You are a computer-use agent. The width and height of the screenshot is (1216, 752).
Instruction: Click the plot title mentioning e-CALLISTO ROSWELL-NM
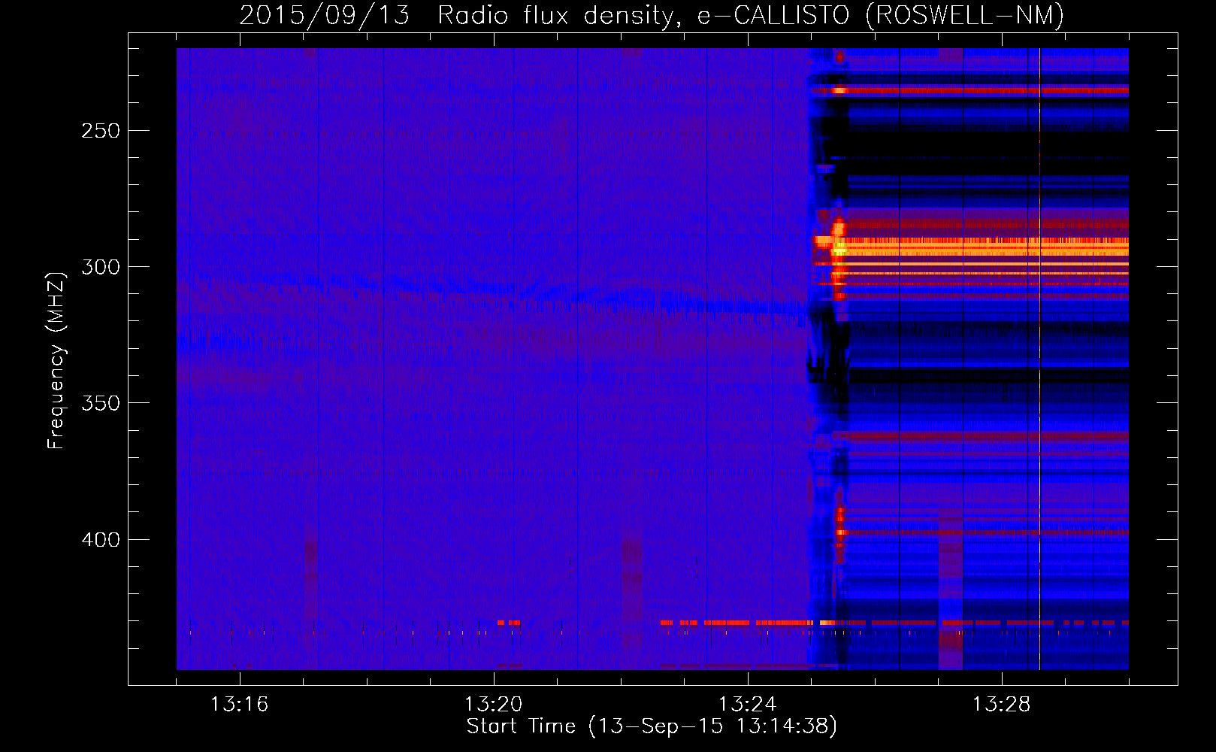pos(652,16)
